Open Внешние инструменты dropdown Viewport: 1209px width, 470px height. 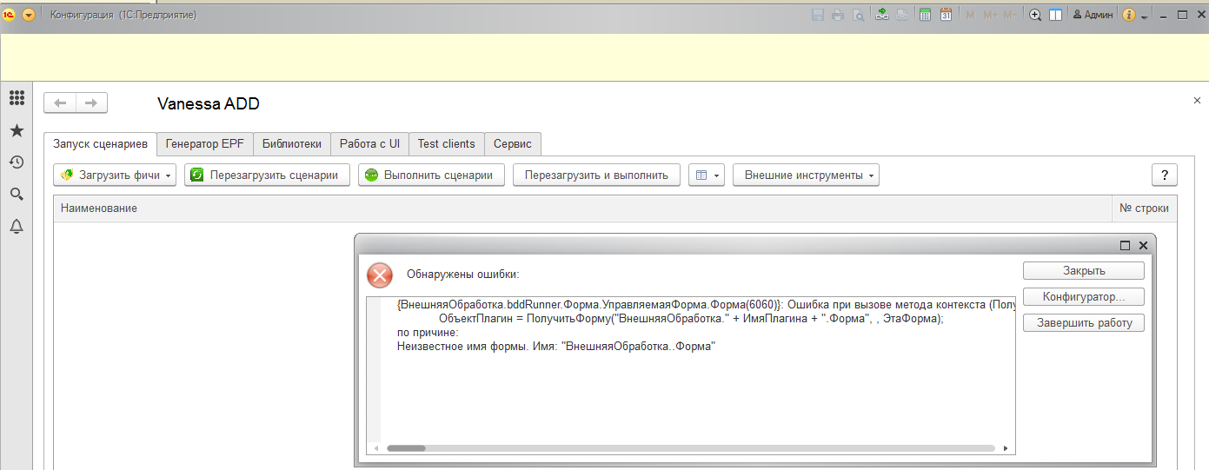[x=806, y=175]
